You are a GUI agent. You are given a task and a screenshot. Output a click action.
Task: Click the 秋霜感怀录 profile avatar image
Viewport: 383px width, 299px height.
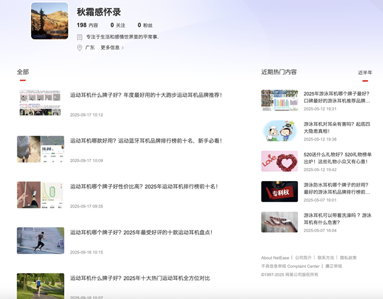(x=50, y=21)
